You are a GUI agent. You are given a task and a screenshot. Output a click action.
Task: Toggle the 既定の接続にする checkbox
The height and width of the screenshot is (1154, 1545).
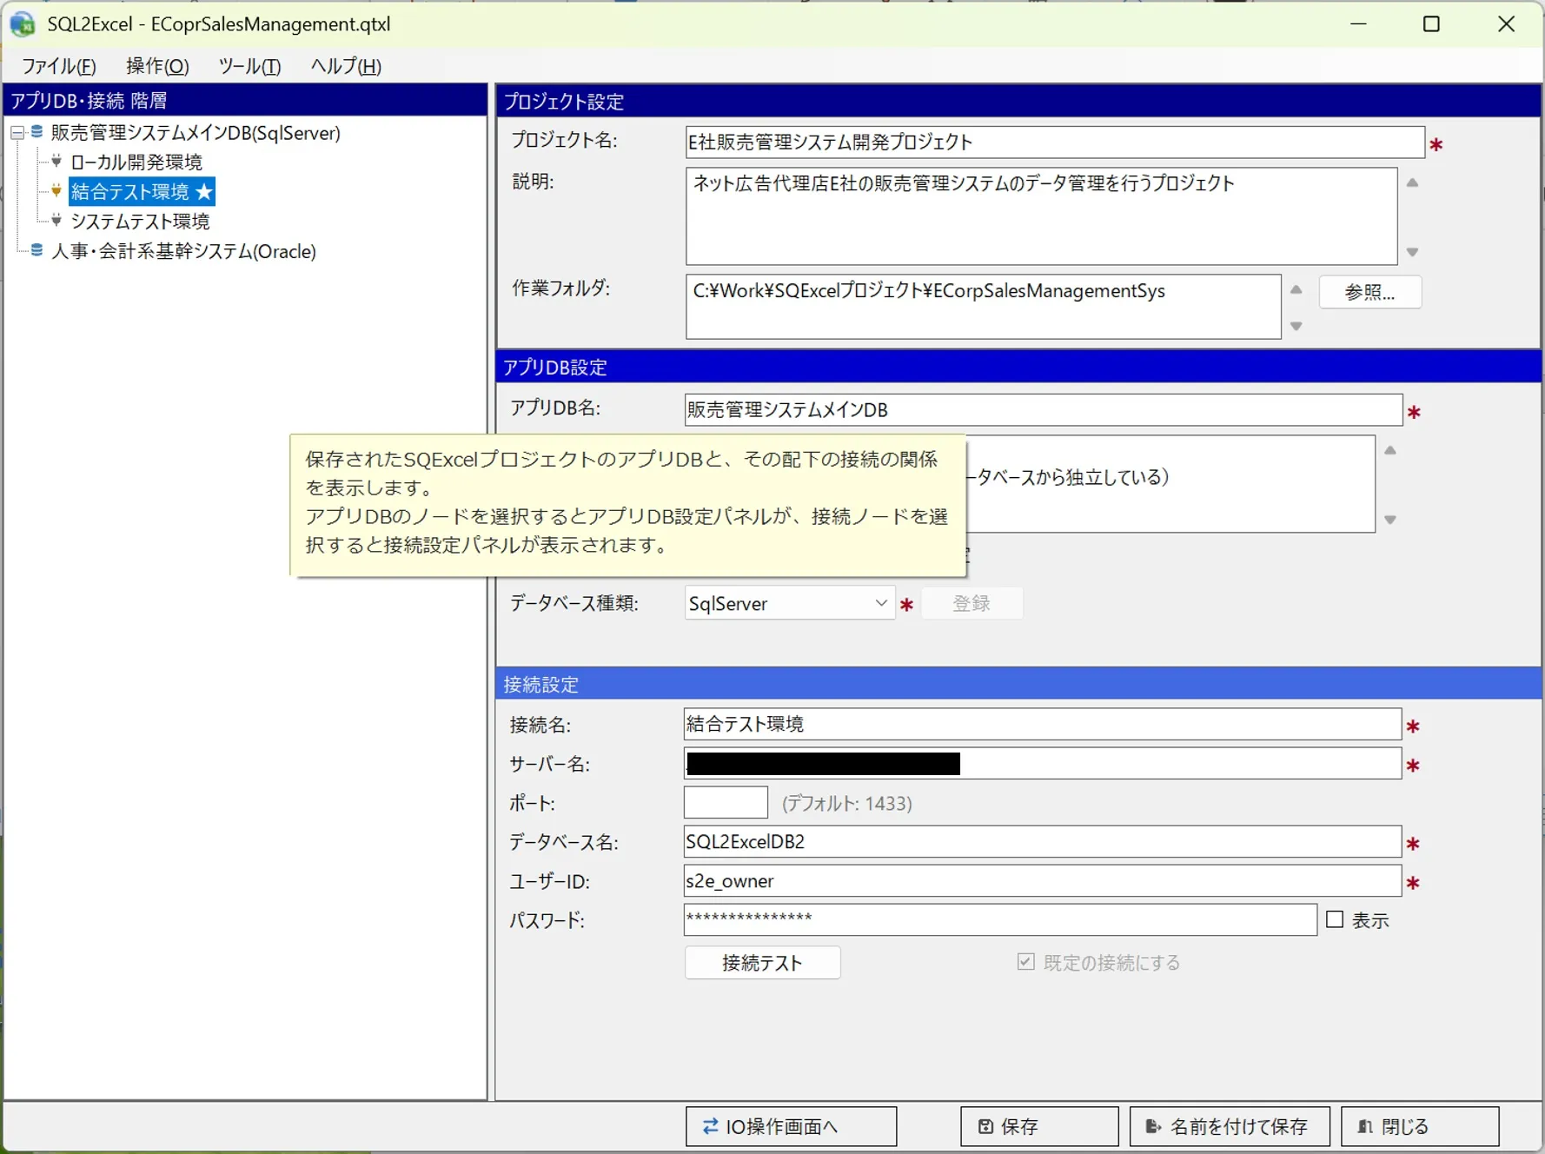coord(1025,962)
